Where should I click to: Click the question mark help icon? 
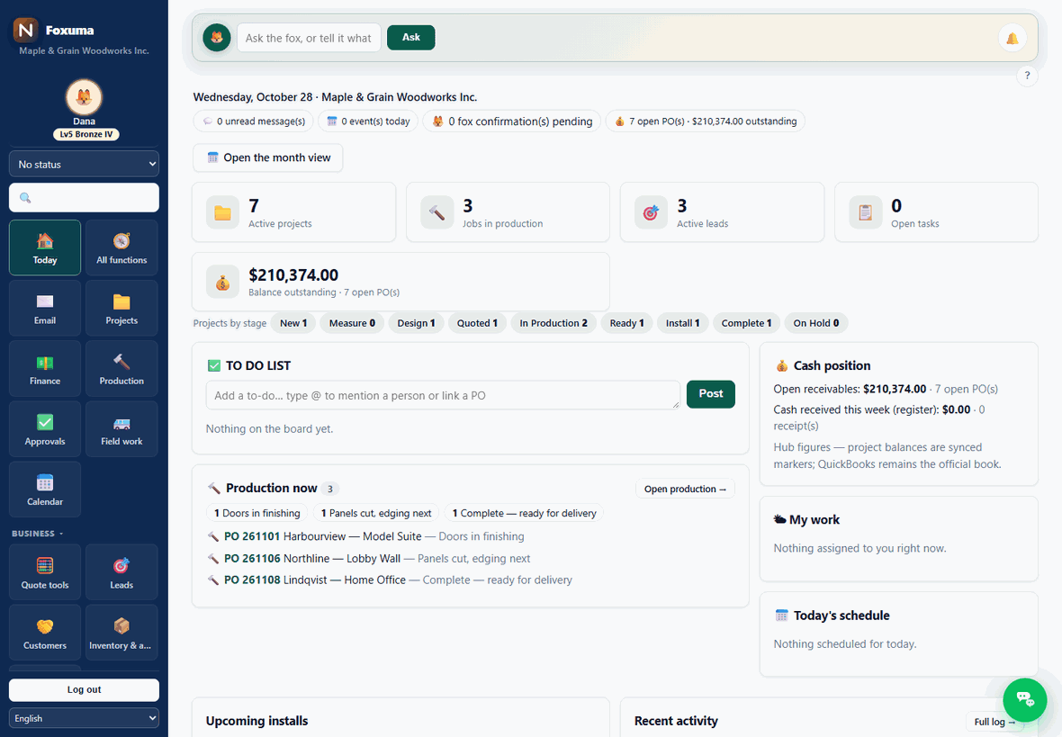coord(1027,76)
